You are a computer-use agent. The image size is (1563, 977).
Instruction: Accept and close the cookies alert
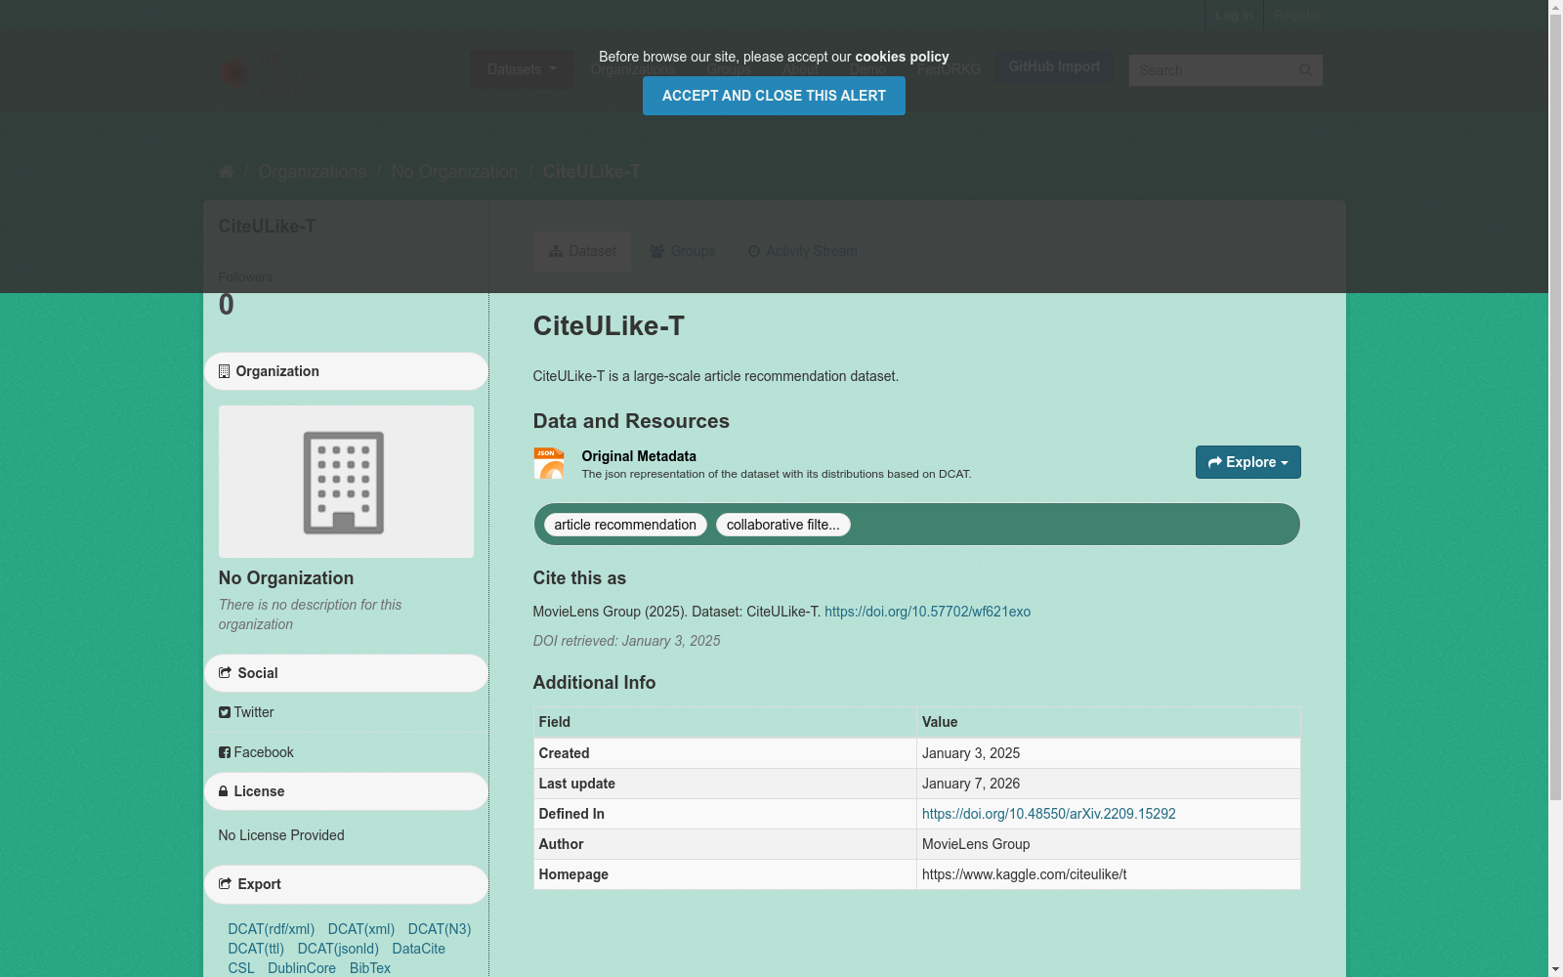point(774,96)
